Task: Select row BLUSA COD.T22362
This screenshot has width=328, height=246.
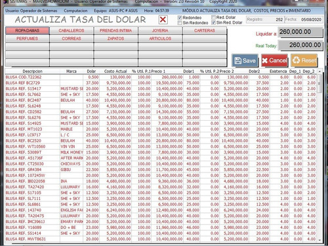Action: coord(161,77)
